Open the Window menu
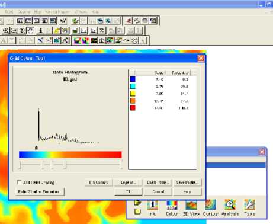This screenshot has width=273, height=224. (81, 12)
